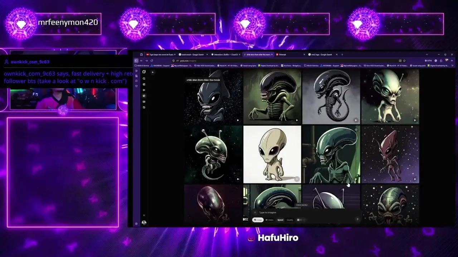Click the back arrow above the image grid
The image size is (458, 257).
(152, 72)
